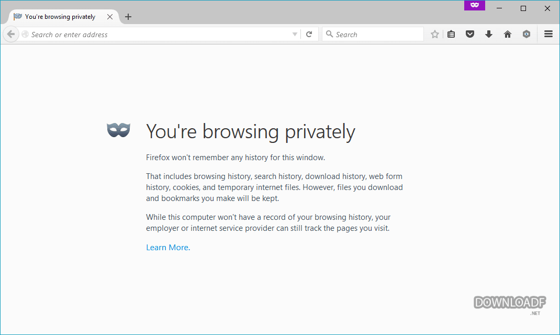560x335 pixels.
Task: Minimize the Firefox window
Action: (499, 8)
